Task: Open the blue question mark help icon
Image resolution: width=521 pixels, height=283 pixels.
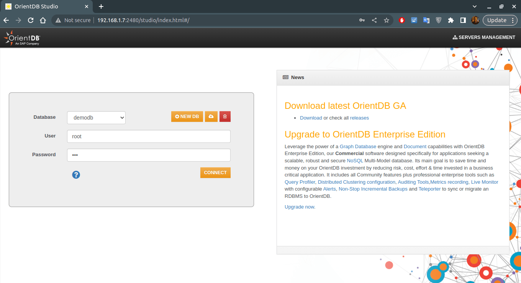Action: point(76,175)
